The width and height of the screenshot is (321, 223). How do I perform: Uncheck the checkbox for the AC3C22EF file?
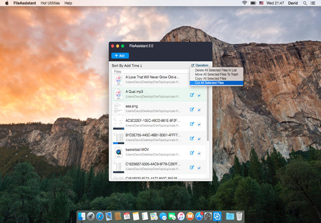click(199, 124)
